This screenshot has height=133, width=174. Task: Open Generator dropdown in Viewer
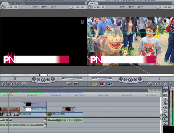76,84
